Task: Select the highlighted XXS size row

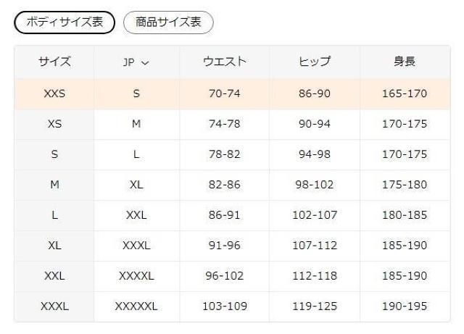Action: 54,93
